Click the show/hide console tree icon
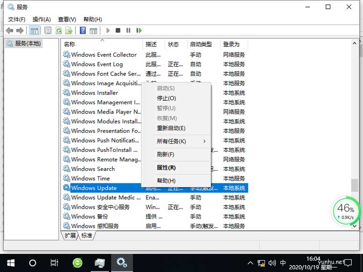This screenshot has height=272, width=363. pos(34,31)
